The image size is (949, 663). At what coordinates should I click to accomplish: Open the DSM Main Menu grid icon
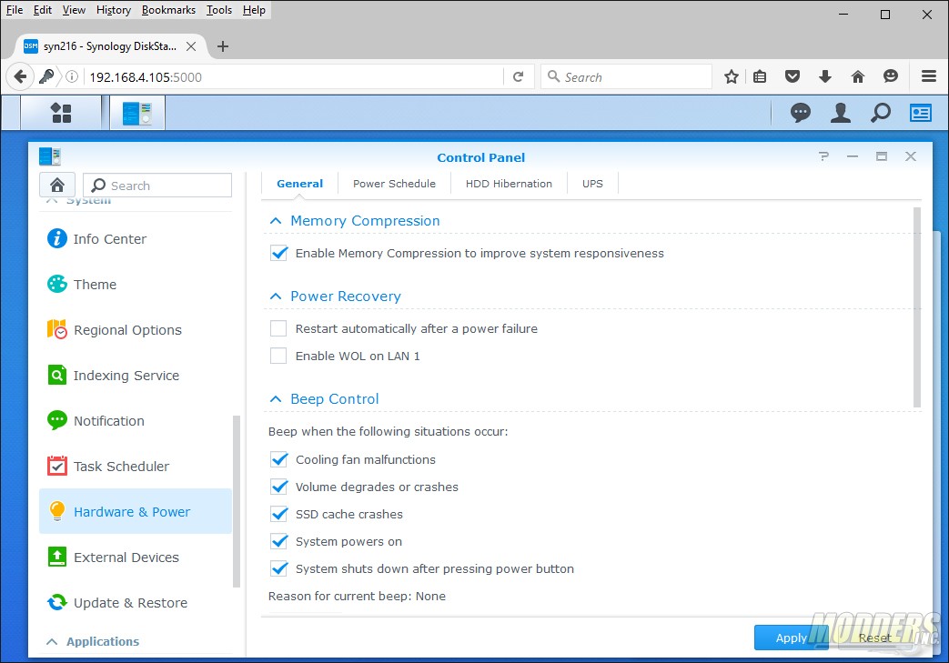coord(61,113)
